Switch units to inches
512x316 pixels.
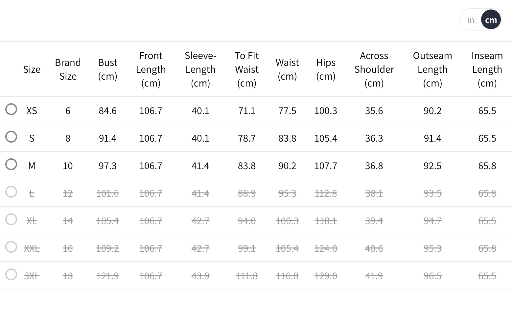pos(471,20)
